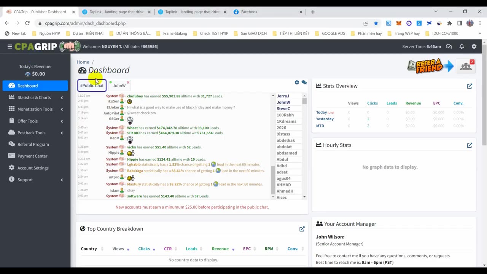487x274 pixels.
Task: Click the Home breadcrumb link
Action: pos(83,62)
